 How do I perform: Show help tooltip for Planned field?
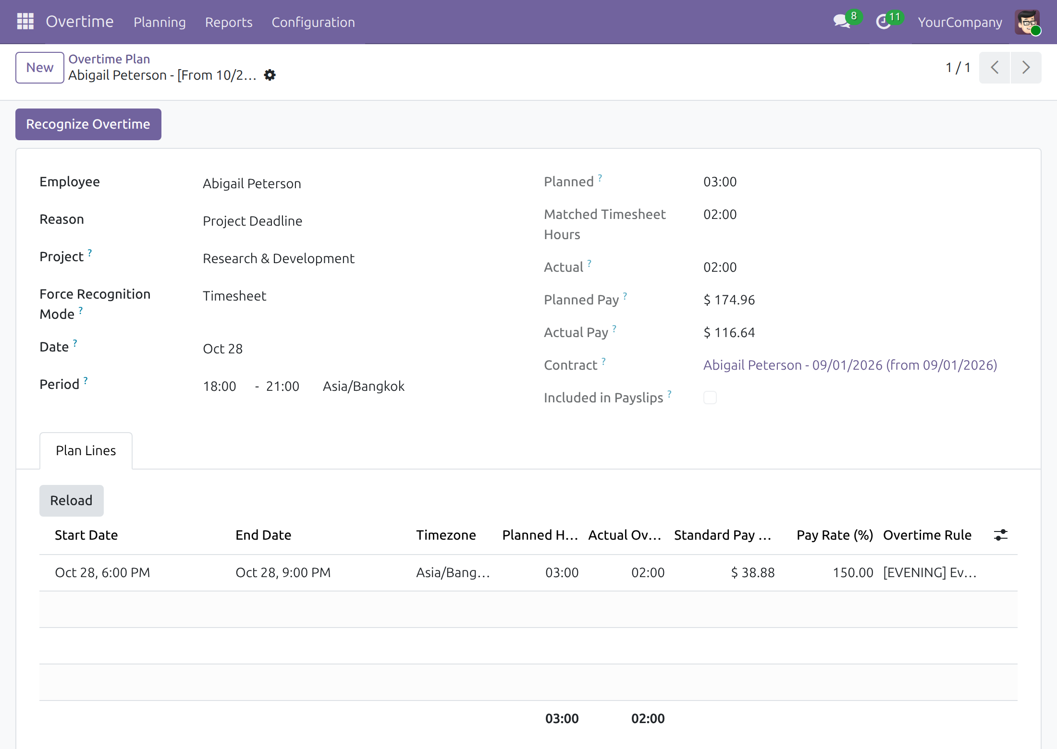tap(600, 178)
